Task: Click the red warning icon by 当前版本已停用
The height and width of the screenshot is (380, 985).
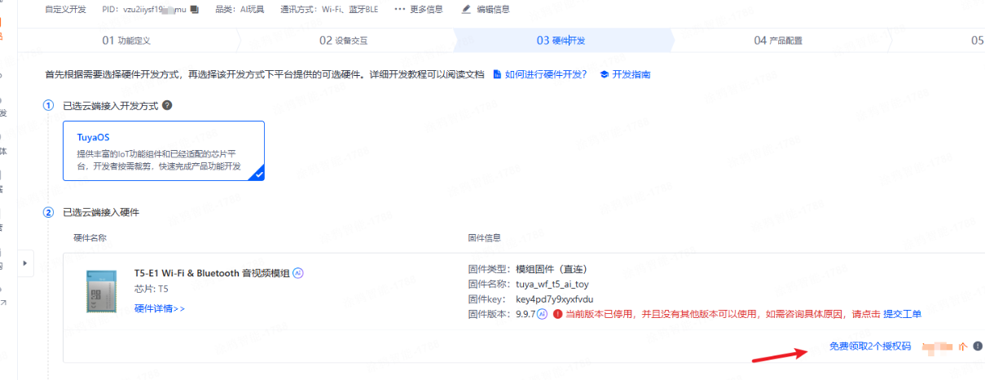Action: tap(557, 314)
